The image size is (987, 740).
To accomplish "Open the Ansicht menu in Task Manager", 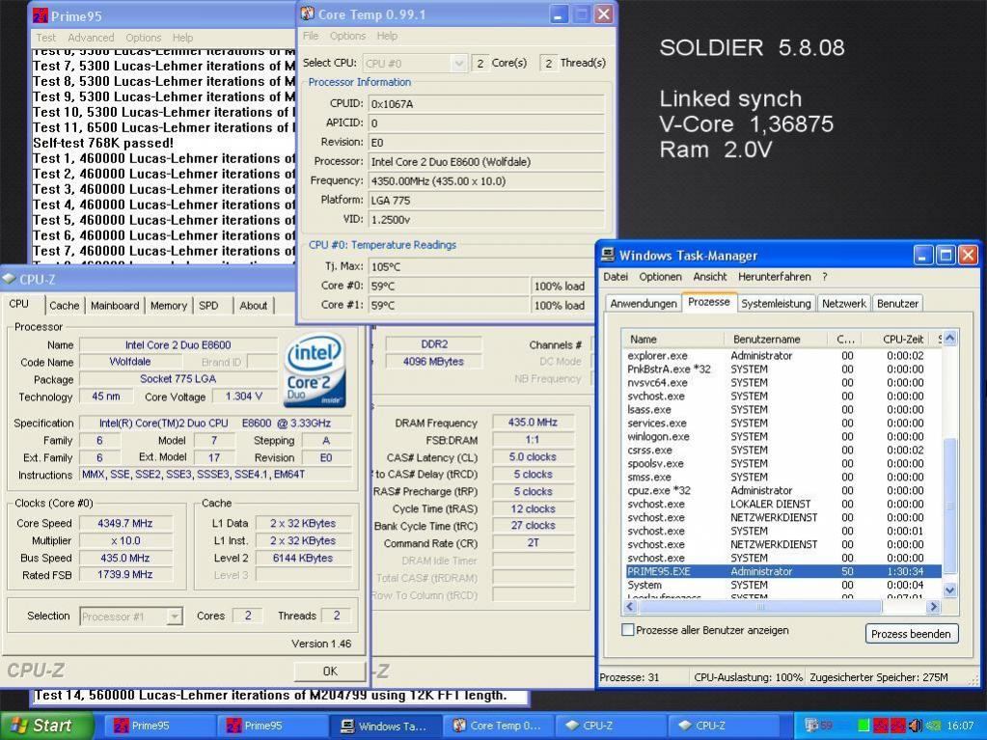I will [709, 277].
